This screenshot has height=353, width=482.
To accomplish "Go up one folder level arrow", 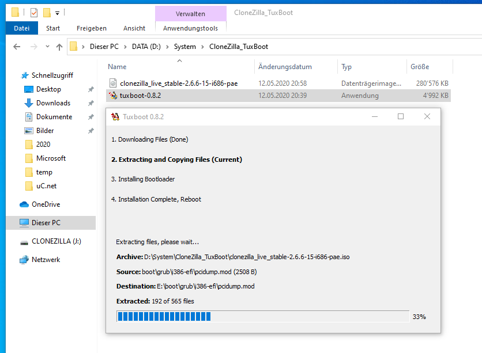I will [59, 47].
